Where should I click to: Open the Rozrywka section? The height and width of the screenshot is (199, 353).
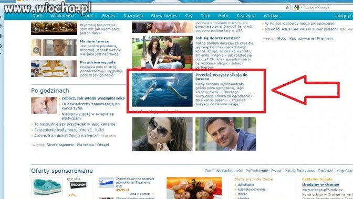(133, 16)
